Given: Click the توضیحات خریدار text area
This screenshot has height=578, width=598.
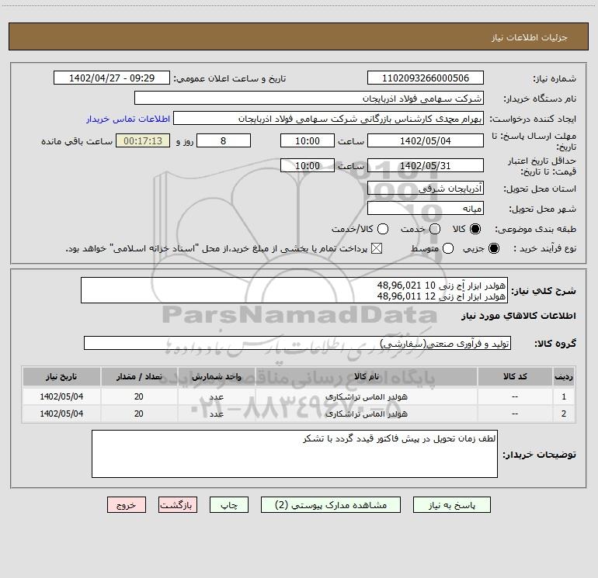Looking at the screenshot, I should (x=294, y=454).
